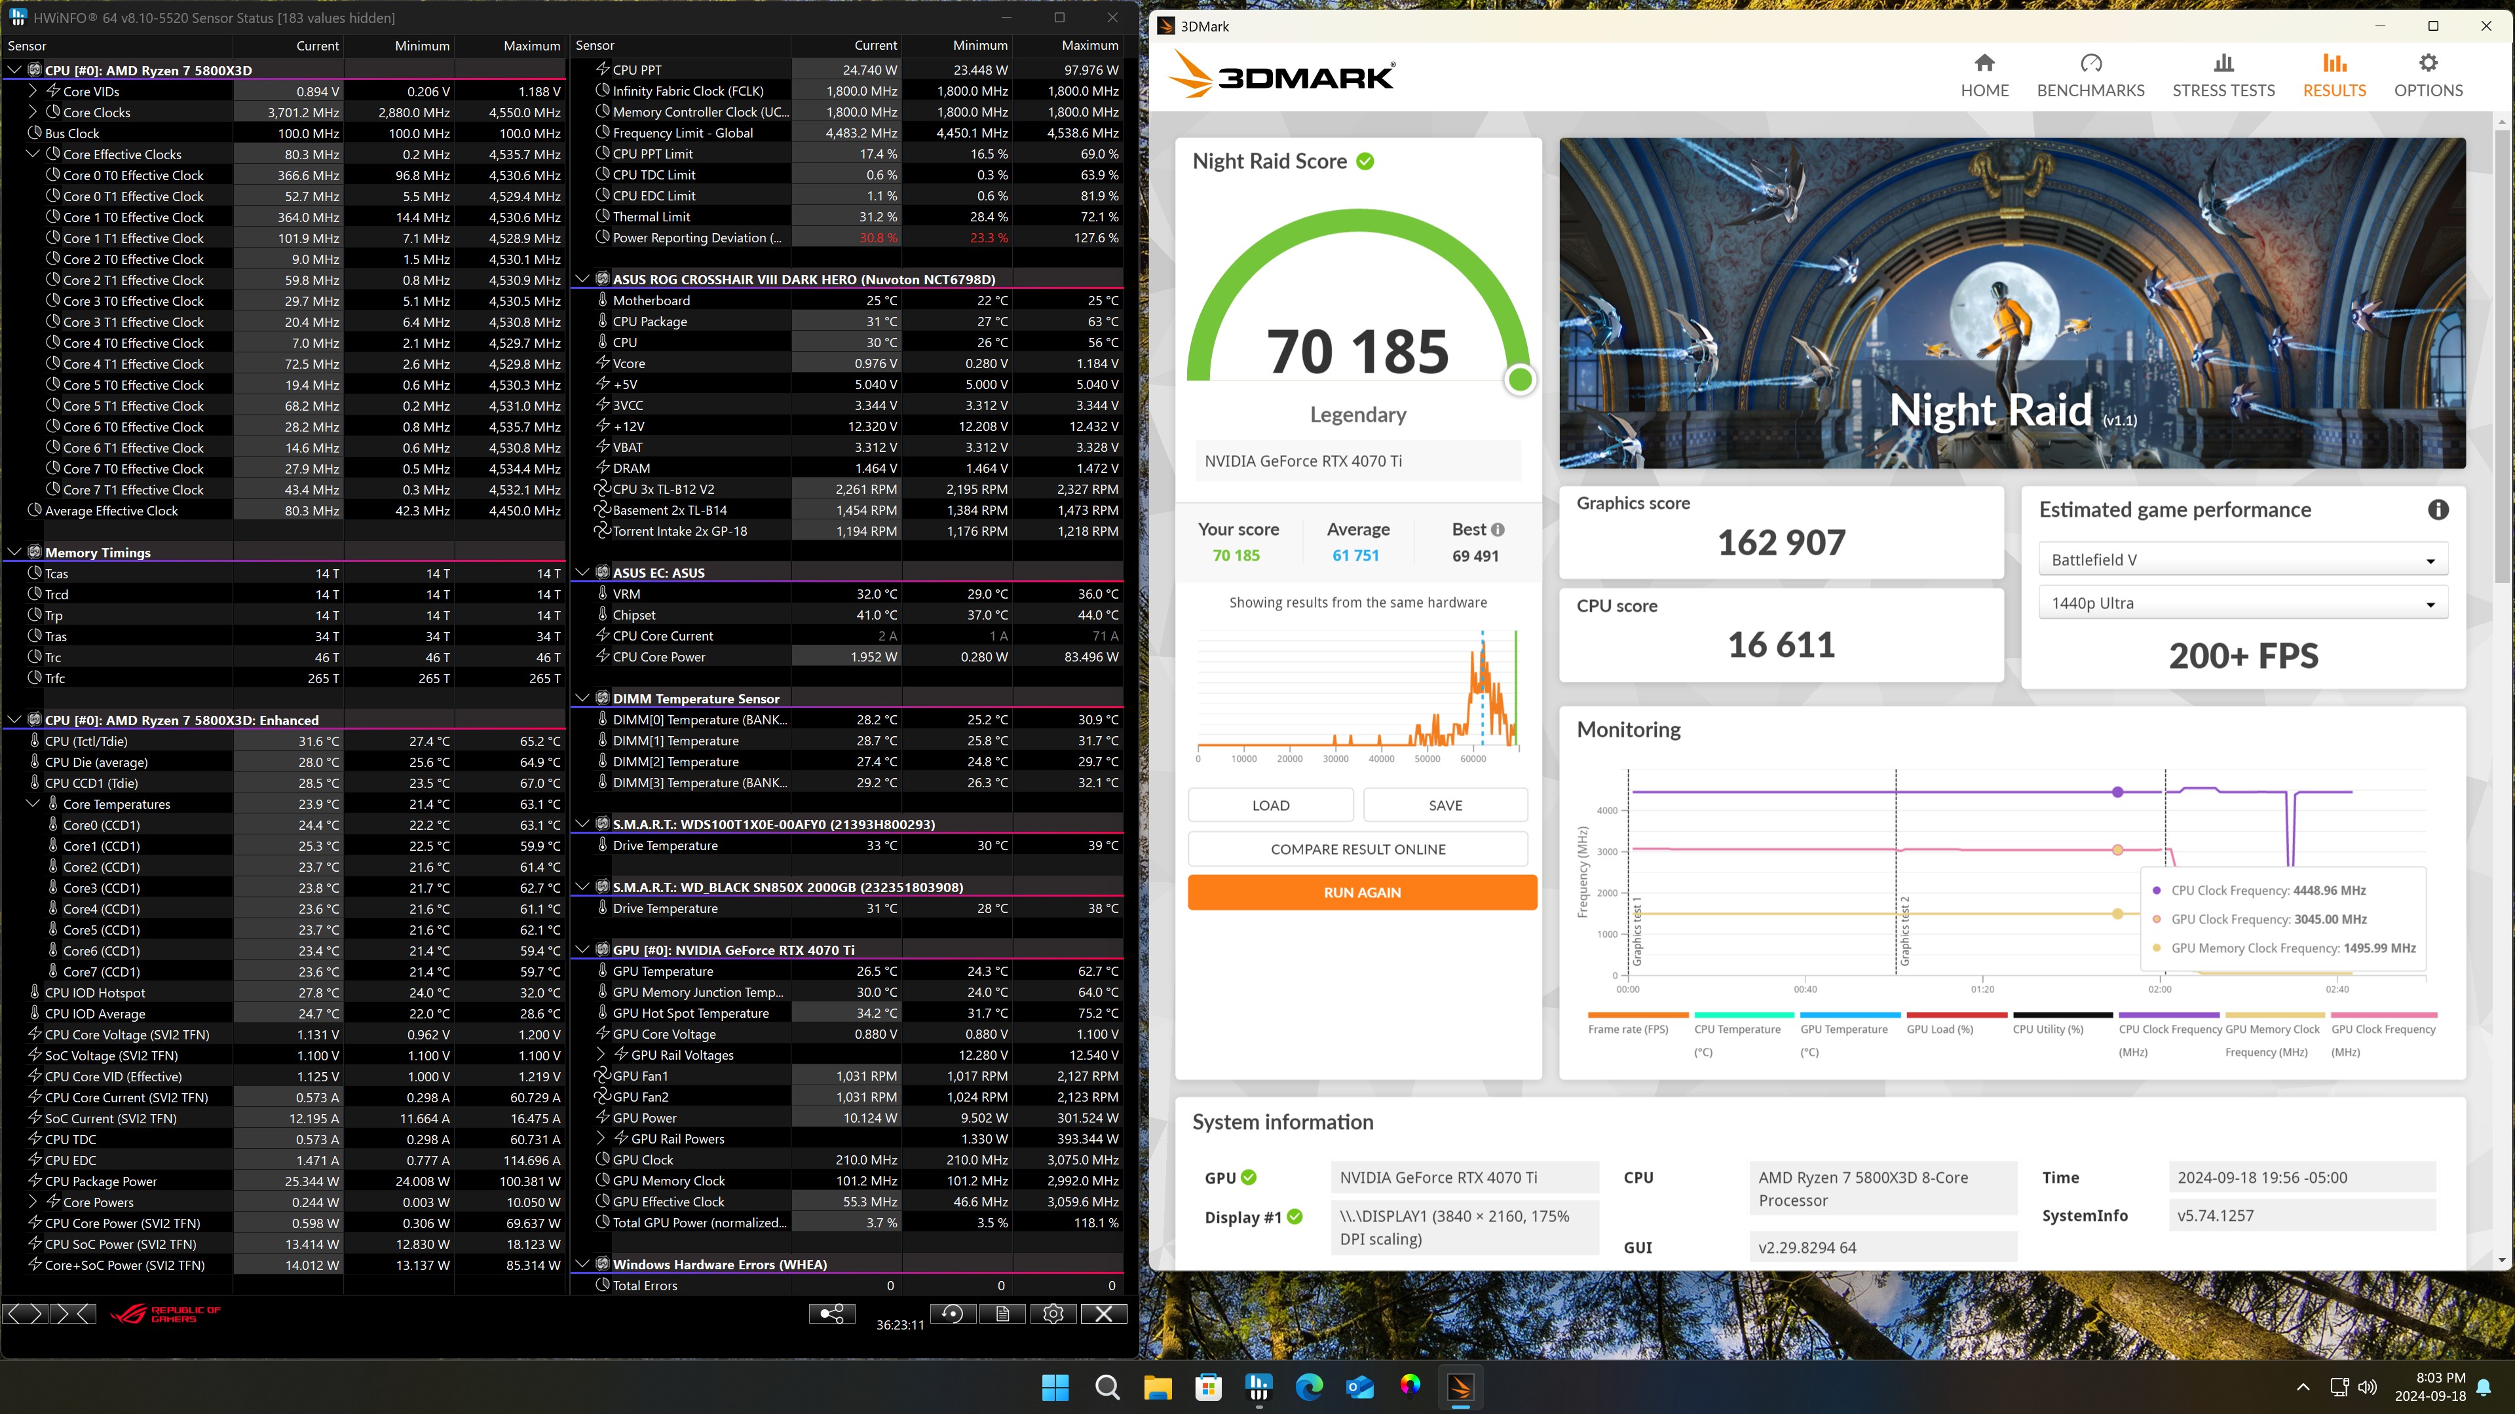Image resolution: width=2515 pixels, height=1414 pixels.
Task: Go to 3DMark HOME tab
Action: (x=1985, y=75)
